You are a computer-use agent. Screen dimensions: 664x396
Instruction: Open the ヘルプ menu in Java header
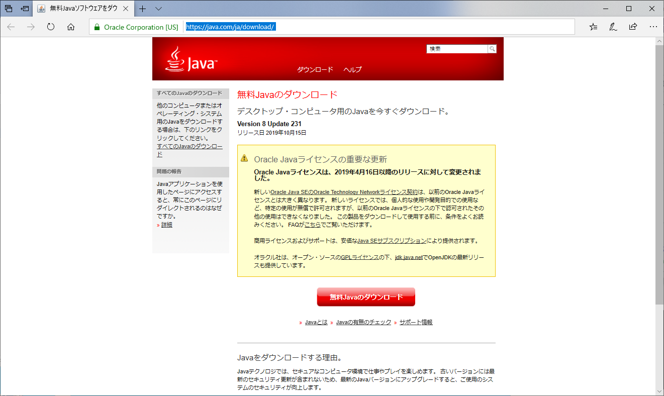point(352,69)
